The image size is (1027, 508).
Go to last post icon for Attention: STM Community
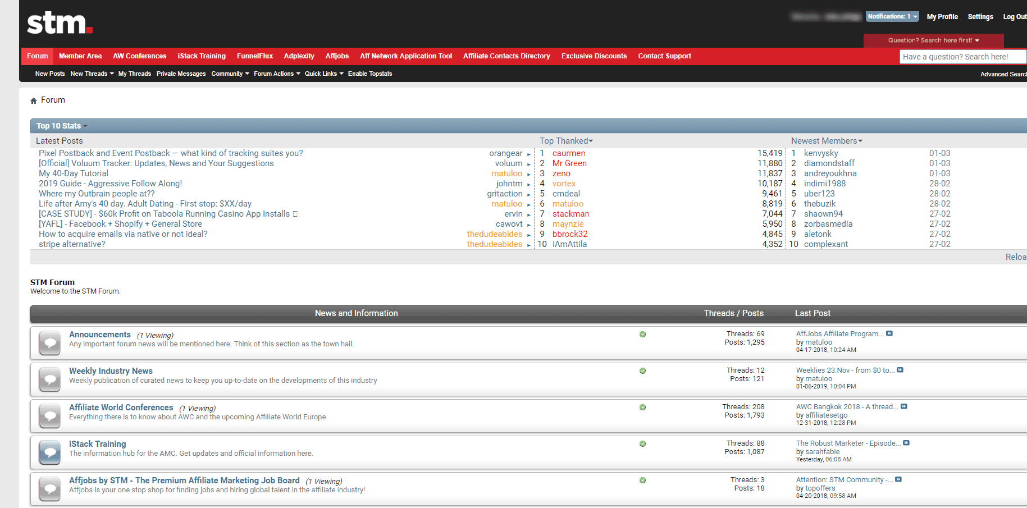[x=898, y=479]
